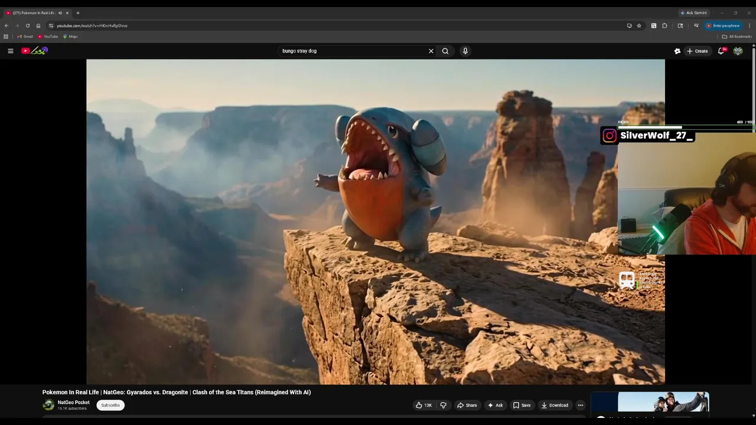Install or cast icon in address bar
Image resolution: width=756 pixels, height=425 pixels.
(x=629, y=25)
